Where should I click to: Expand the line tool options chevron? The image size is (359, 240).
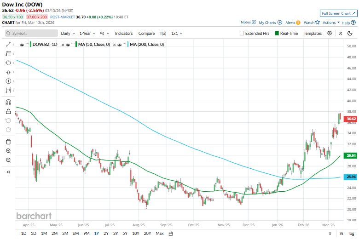14,45
